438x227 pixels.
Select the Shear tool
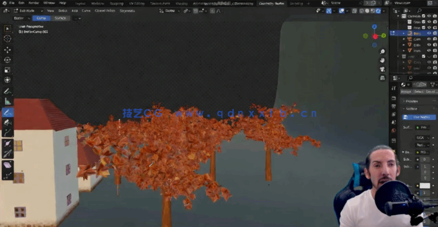7,165
